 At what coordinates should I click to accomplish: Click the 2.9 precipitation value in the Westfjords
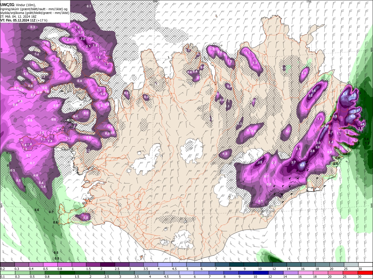coord(83,39)
